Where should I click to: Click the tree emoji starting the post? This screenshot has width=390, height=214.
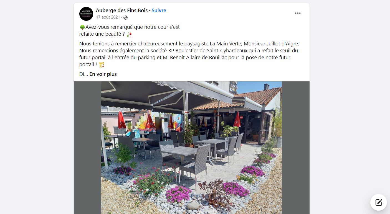coord(82,27)
